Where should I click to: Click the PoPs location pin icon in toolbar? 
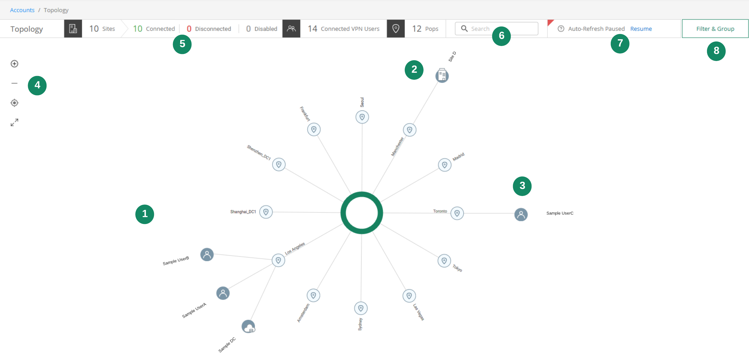tap(395, 28)
